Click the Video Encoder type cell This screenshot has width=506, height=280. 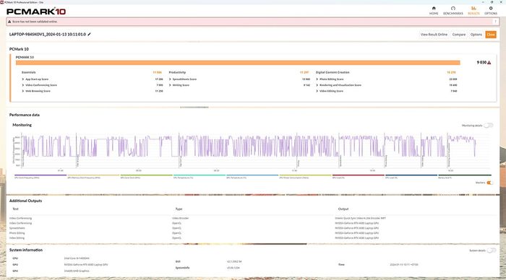point(181,218)
